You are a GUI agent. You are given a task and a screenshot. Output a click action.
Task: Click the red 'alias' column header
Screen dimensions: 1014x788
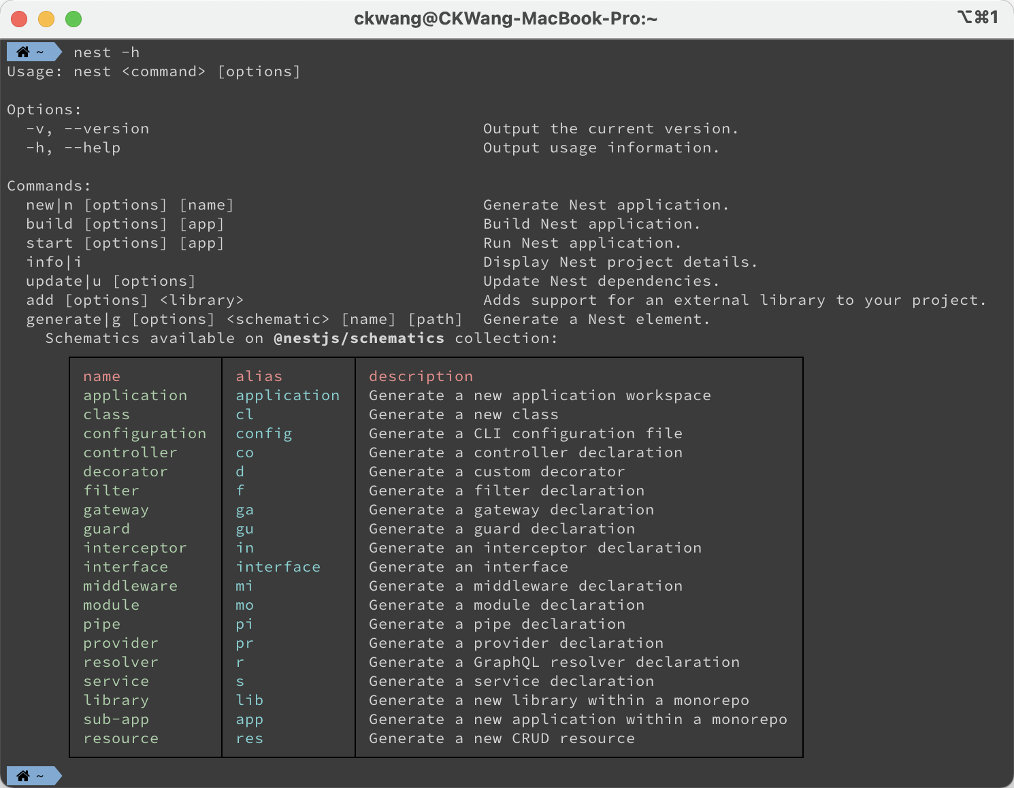[x=259, y=376]
